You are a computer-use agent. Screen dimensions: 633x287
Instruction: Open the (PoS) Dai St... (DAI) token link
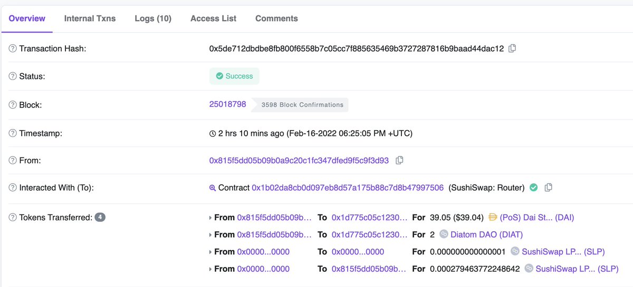537,217
